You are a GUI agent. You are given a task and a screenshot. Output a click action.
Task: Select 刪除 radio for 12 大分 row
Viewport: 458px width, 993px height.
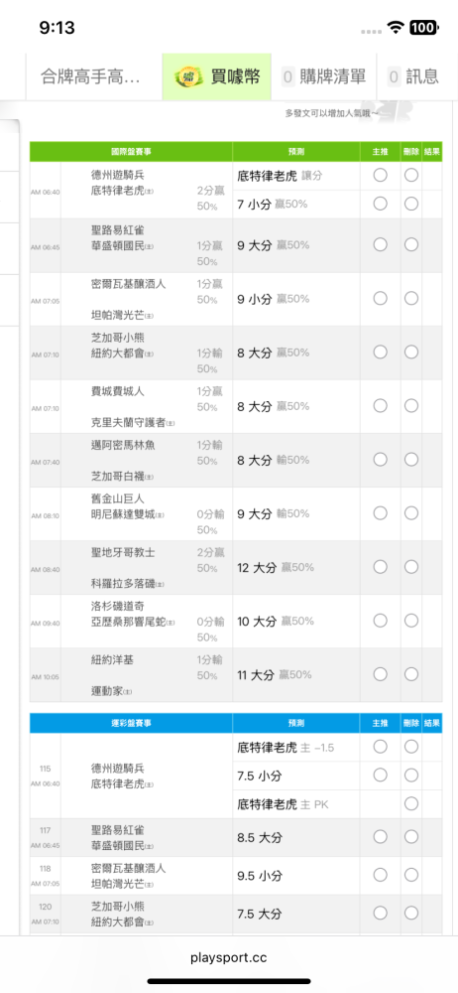click(411, 567)
